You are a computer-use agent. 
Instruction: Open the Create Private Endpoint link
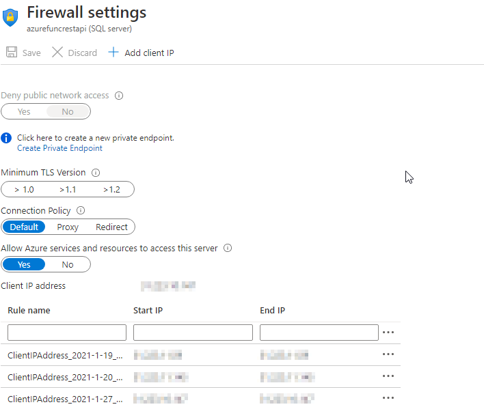tap(59, 148)
